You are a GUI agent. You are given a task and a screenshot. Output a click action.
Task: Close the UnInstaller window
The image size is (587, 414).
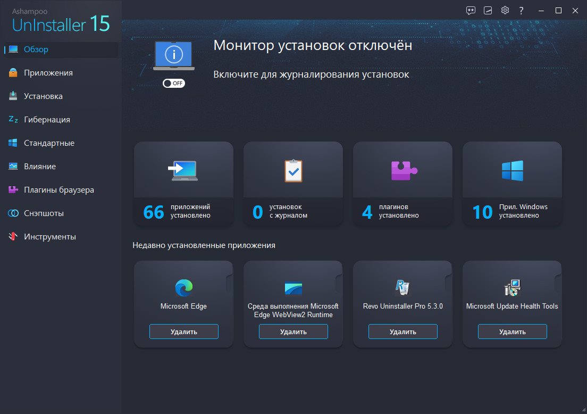[x=575, y=11]
